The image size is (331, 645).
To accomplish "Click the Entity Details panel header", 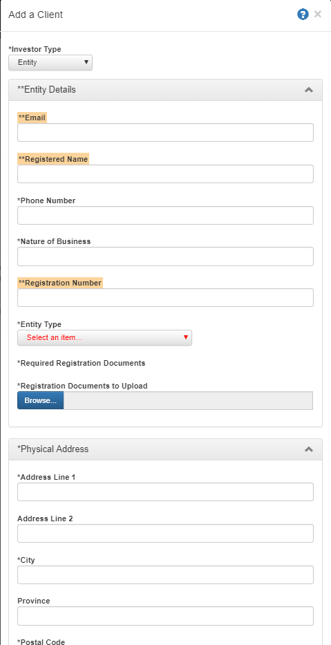I will [165, 90].
